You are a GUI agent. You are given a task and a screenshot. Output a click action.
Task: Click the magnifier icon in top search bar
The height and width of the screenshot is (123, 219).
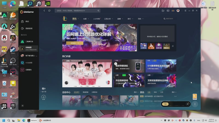[x=98, y=11]
